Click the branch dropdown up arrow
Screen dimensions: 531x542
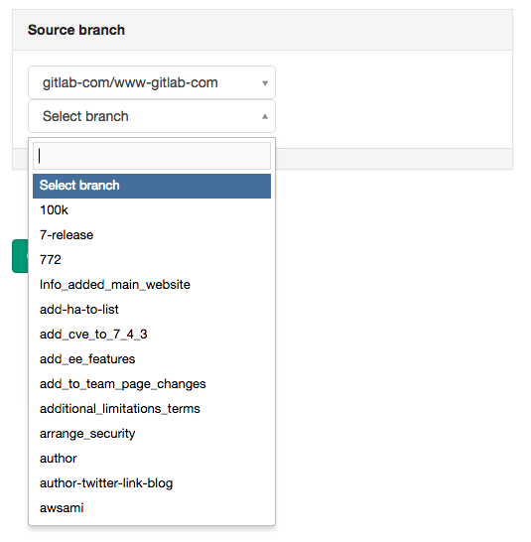tap(265, 116)
